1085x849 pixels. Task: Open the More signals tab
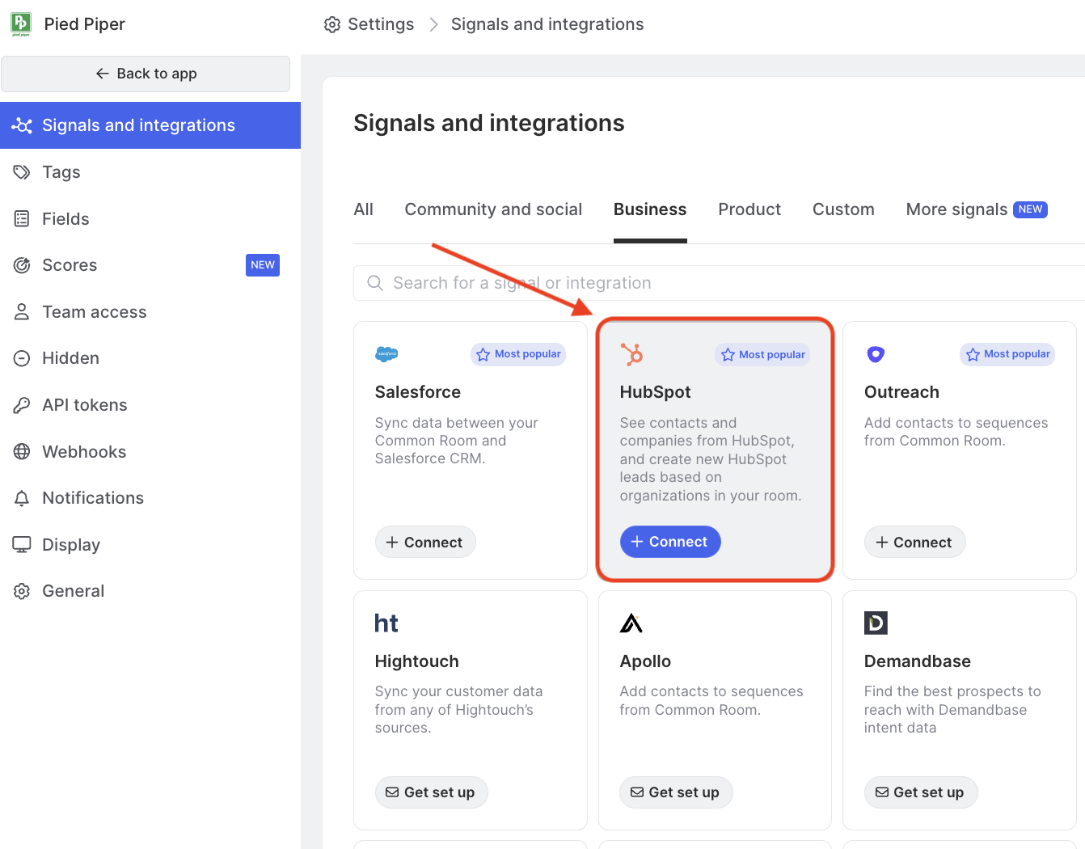[x=977, y=209]
